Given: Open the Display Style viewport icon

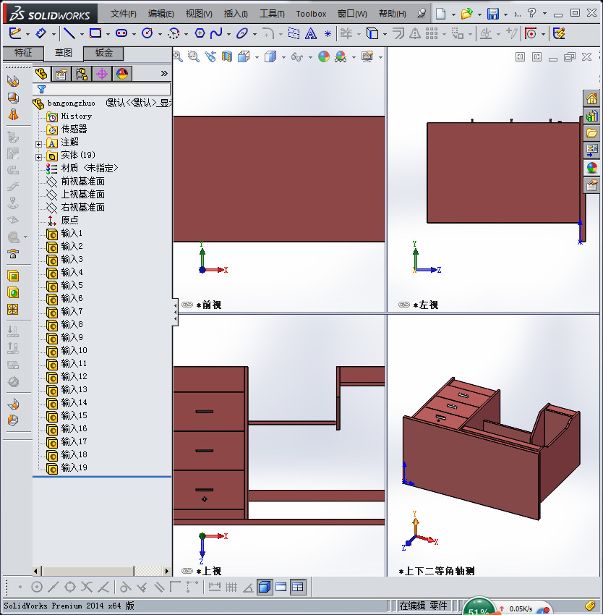Looking at the screenshot, I should [272, 56].
